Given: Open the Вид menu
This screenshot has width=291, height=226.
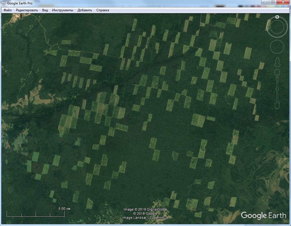Looking at the screenshot, I should [x=45, y=10].
